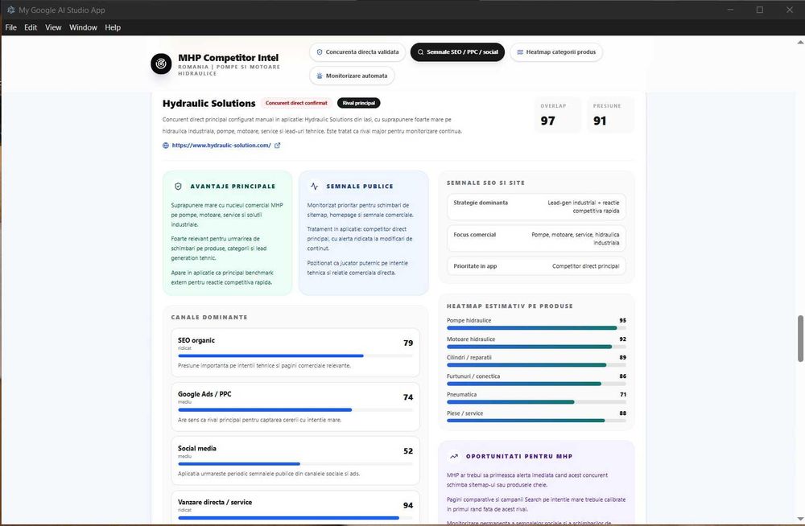Click the heatmap grid icon in Heatmap tab
Screen dimensions: 805x526
(519, 51)
